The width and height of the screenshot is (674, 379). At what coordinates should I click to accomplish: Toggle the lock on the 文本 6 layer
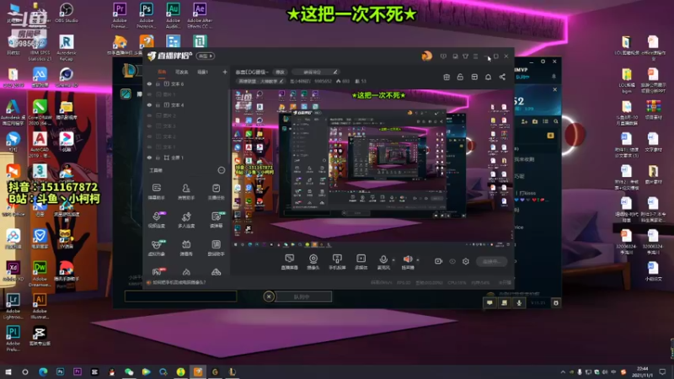click(158, 83)
